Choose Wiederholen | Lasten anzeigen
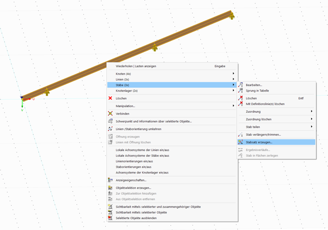Screen dimensions: 328x230 point(172,66)
